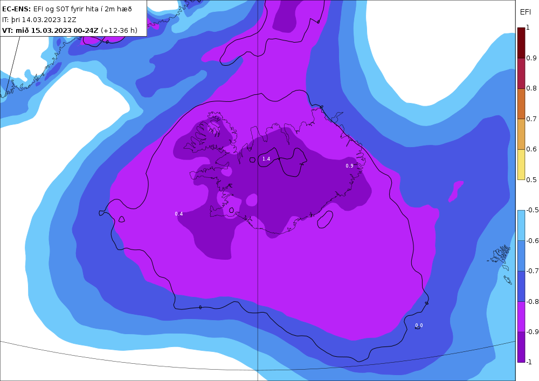Click the indigo -0.7 to -0.8 legend swatch
The height and width of the screenshot is (381, 539).
click(x=521, y=286)
